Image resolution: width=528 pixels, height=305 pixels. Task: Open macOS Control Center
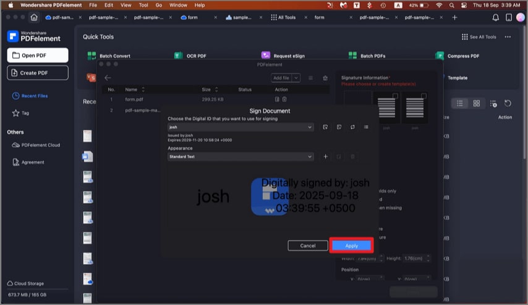click(464, 5)
